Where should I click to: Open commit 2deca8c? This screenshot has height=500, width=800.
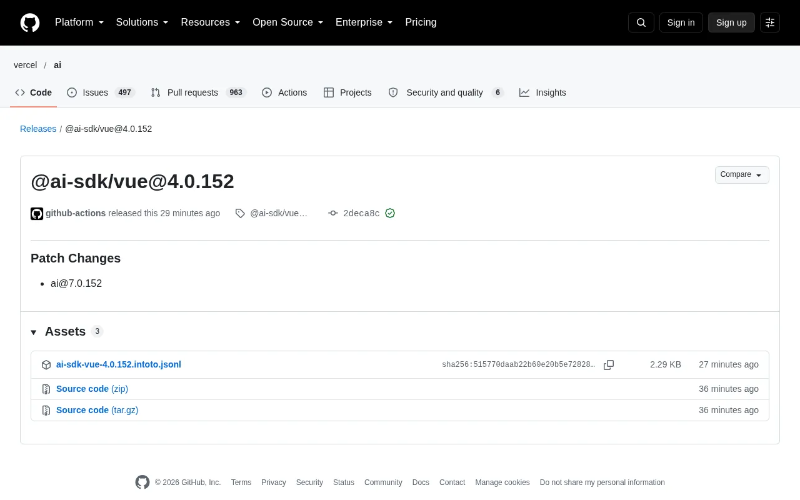pos(361,213)
